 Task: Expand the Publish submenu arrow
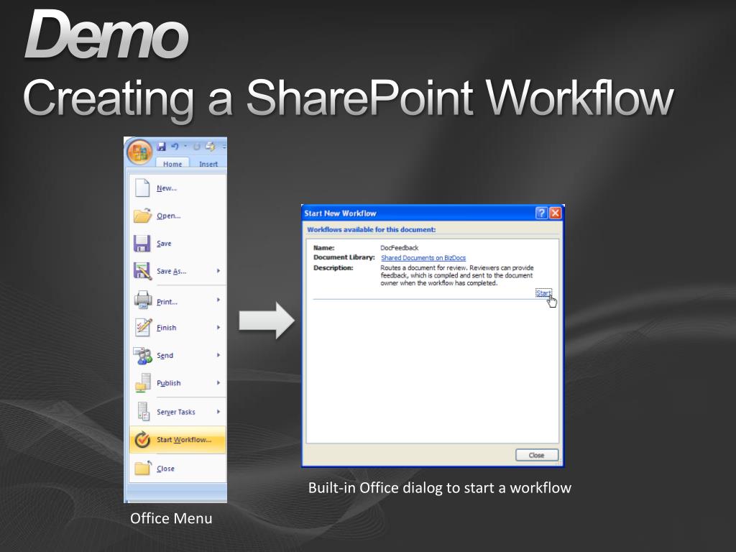coord(218,383)
